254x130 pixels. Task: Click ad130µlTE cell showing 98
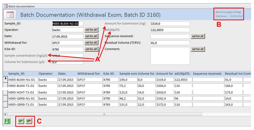click(x=183, y=98)
